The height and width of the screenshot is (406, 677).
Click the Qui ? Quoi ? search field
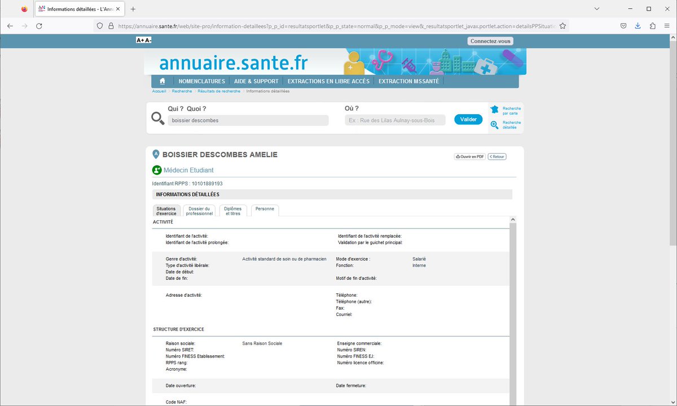[x=248, y=121]
